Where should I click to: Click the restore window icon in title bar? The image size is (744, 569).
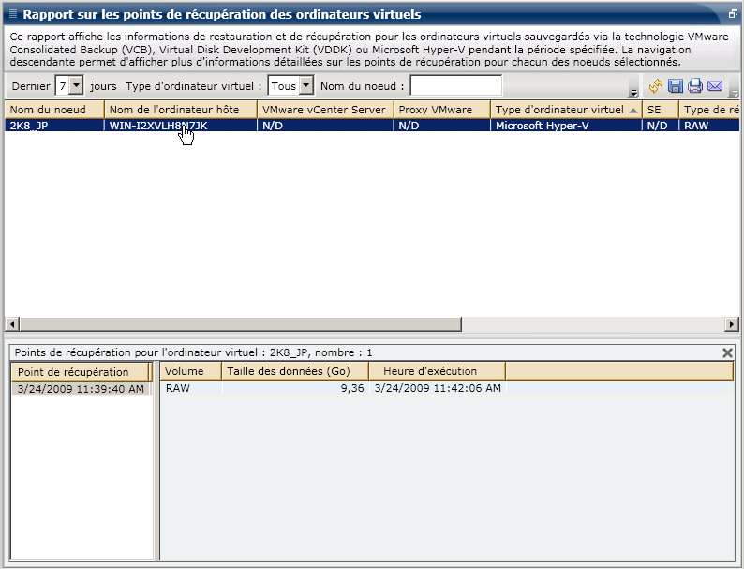[733, 14]
